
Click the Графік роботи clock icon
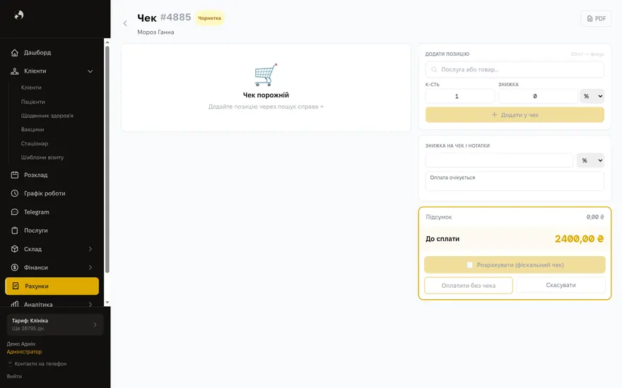[15, 193]
